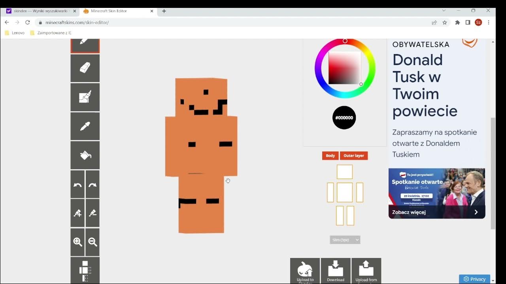
Task: Redo the last undone edit
Action: pos(93,184)
